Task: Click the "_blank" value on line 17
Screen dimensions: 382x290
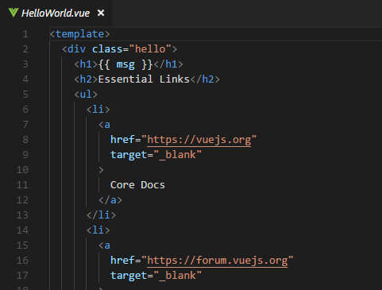Action: tap(178, 276)
